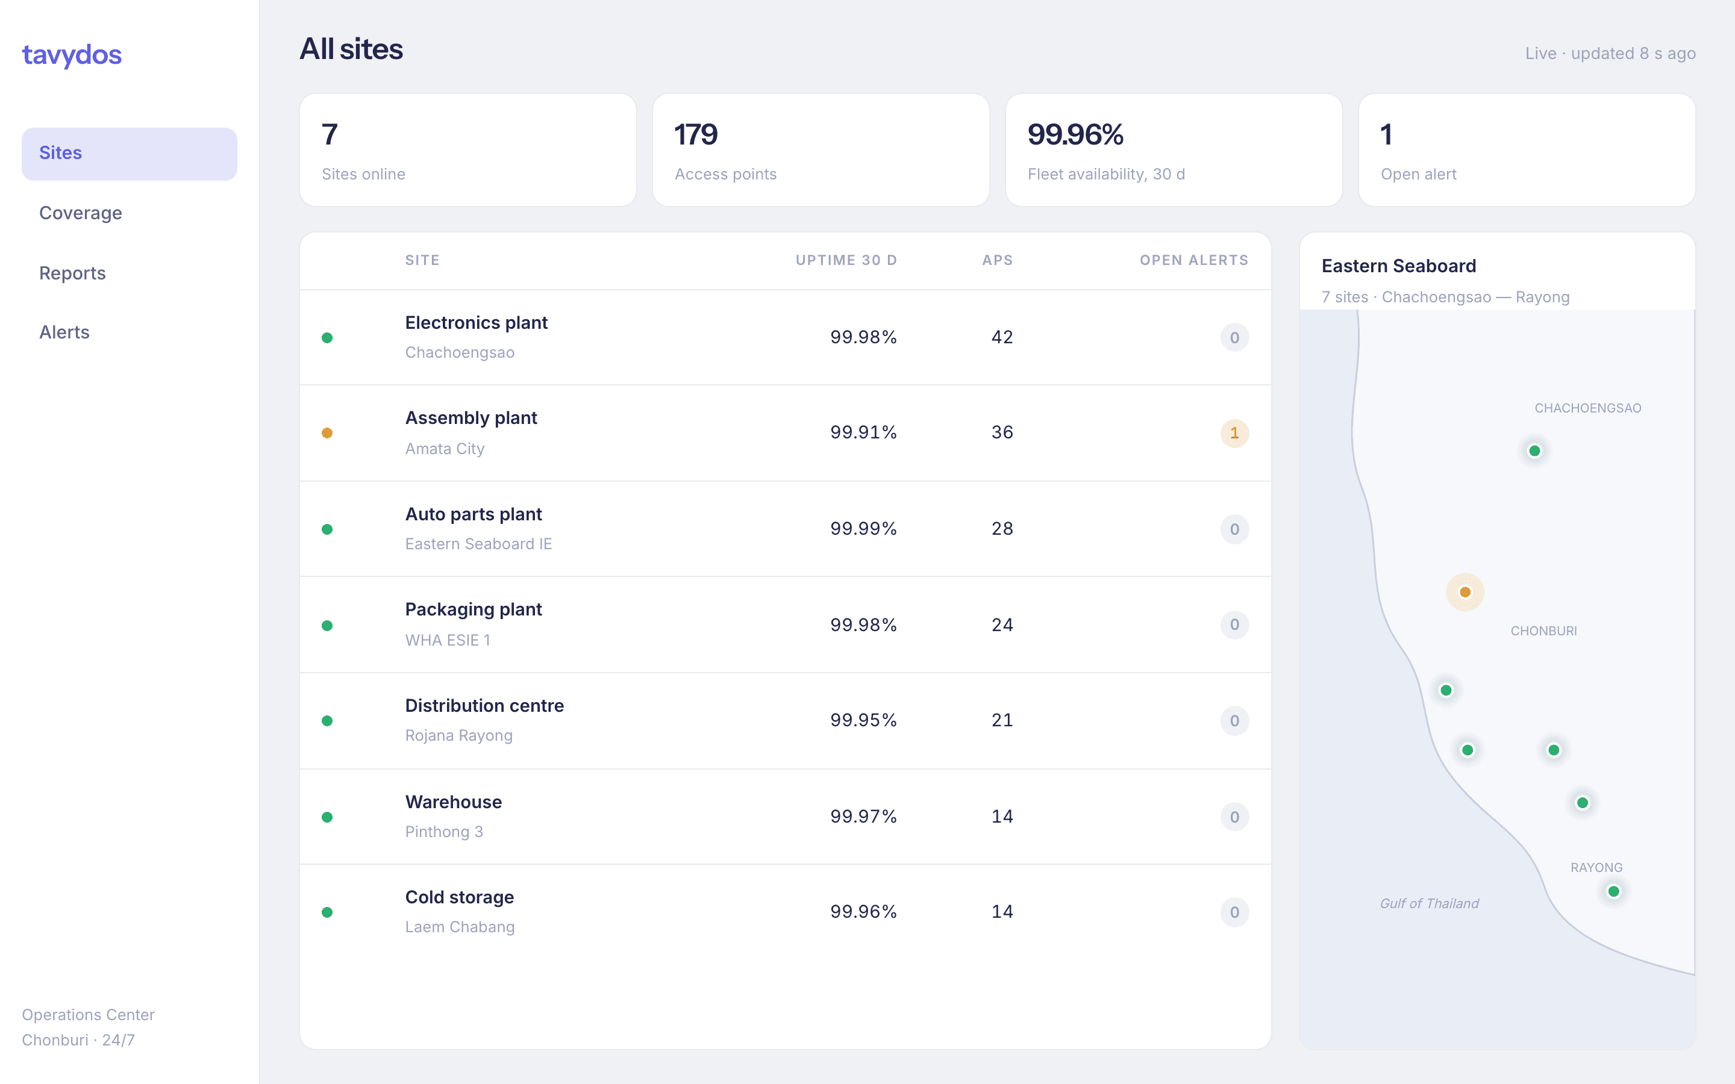Open the Cold storage site name

tap(460, 897)
